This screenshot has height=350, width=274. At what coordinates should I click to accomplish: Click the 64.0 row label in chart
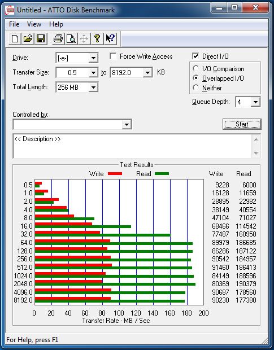point(27,242)
